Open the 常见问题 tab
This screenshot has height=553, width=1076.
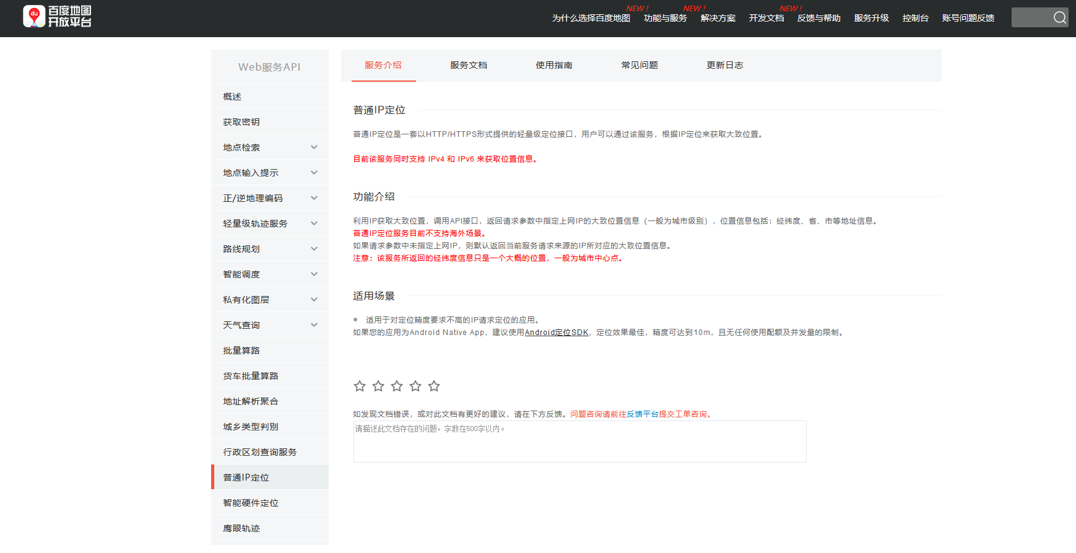(640, 65)
